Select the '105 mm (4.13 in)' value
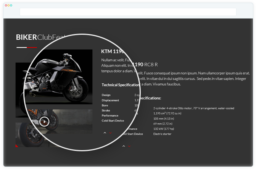Image resolution: width=256 pixels, height=170 pixels. [x=164, y=118]
